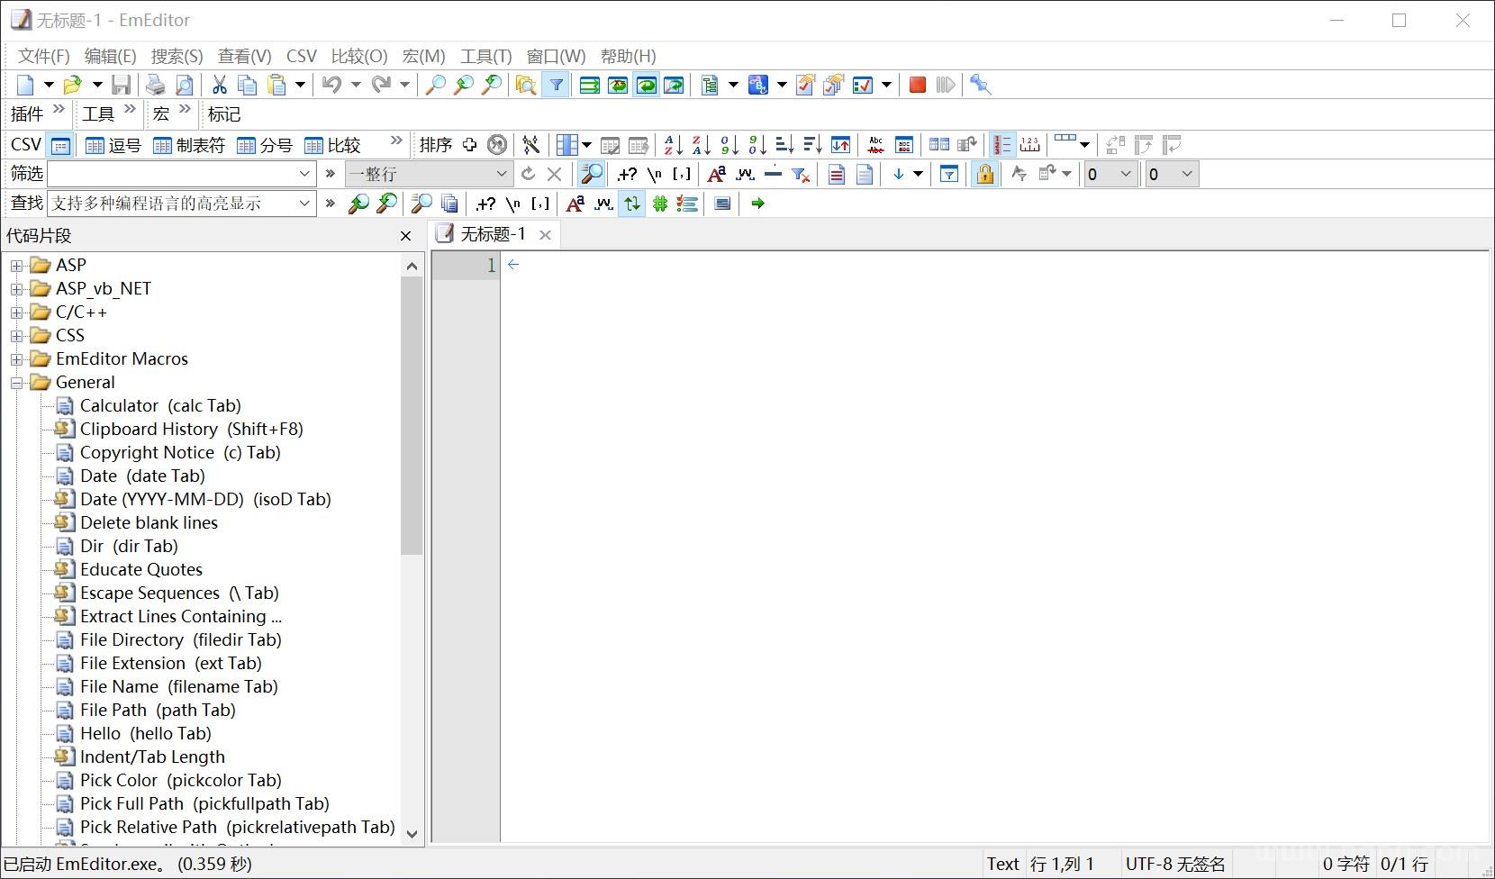Open the New file dropdown arrow
Image resolution: width=1495 pixels, height=879 pixels.
pos(49,85)
